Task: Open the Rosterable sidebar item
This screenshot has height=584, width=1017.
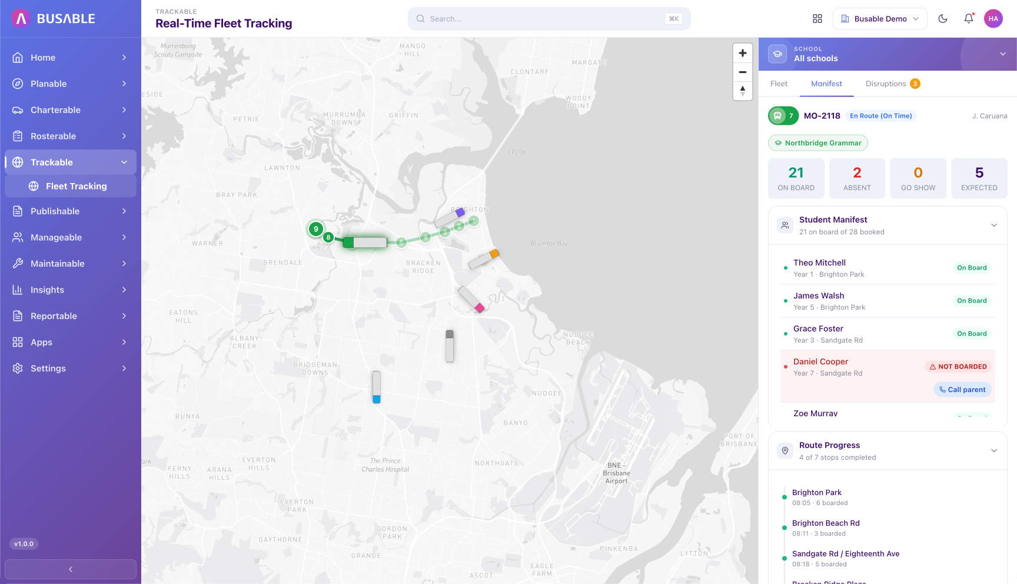Action: point(71,136)
